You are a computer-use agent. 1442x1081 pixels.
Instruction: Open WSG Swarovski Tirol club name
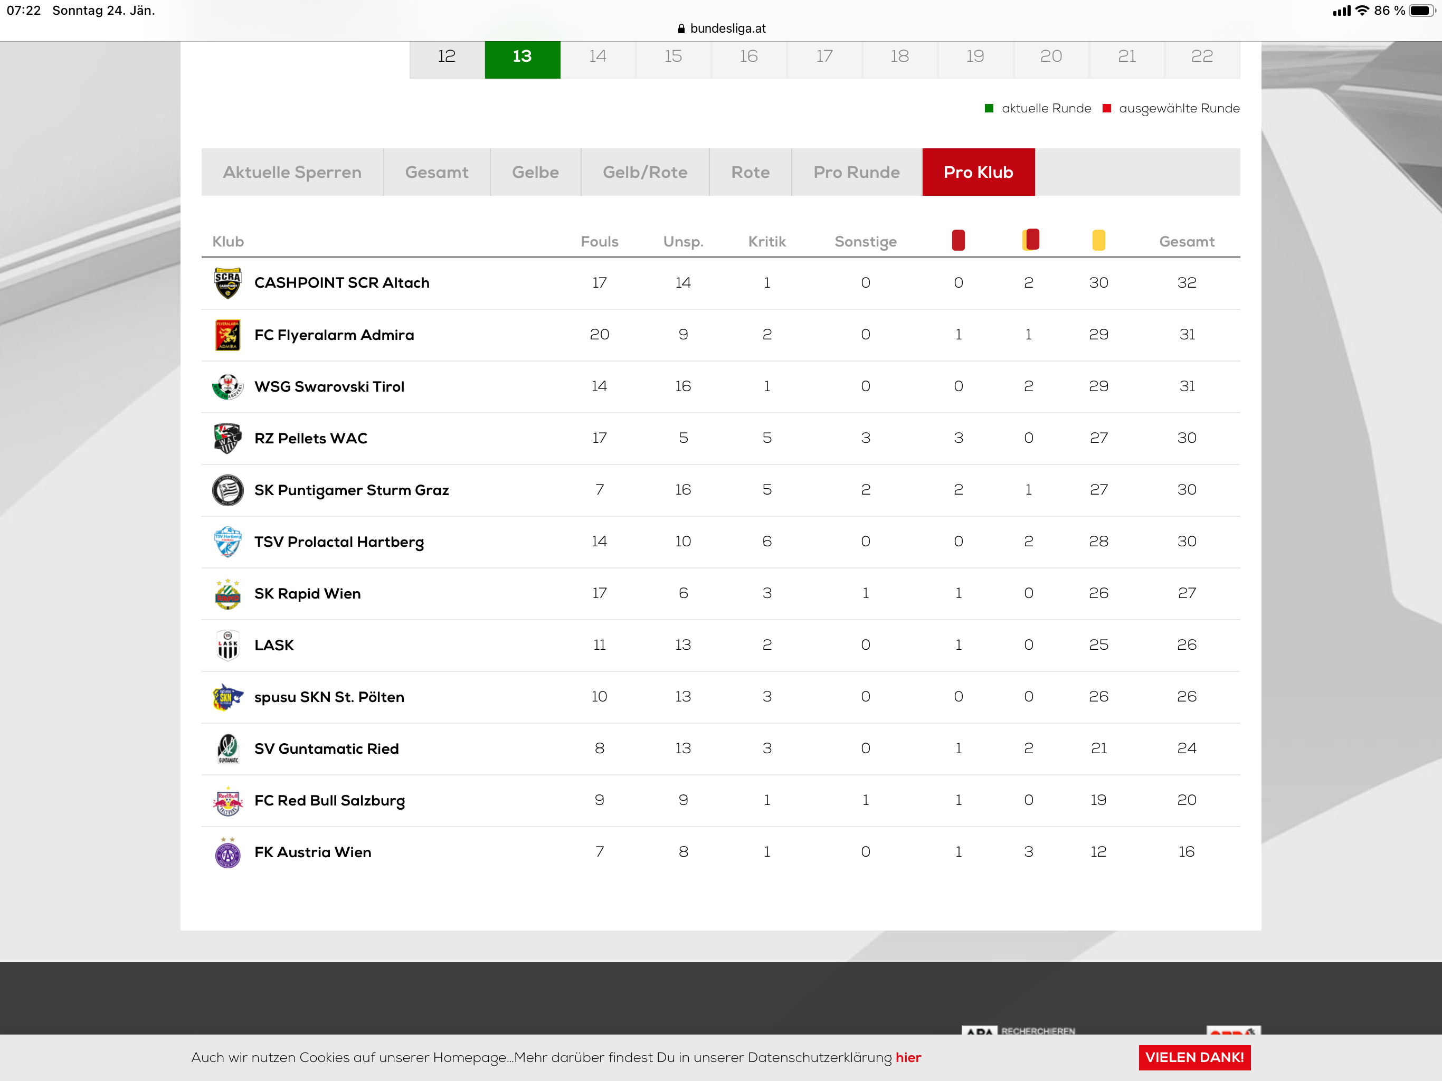[x=329, y=386]
